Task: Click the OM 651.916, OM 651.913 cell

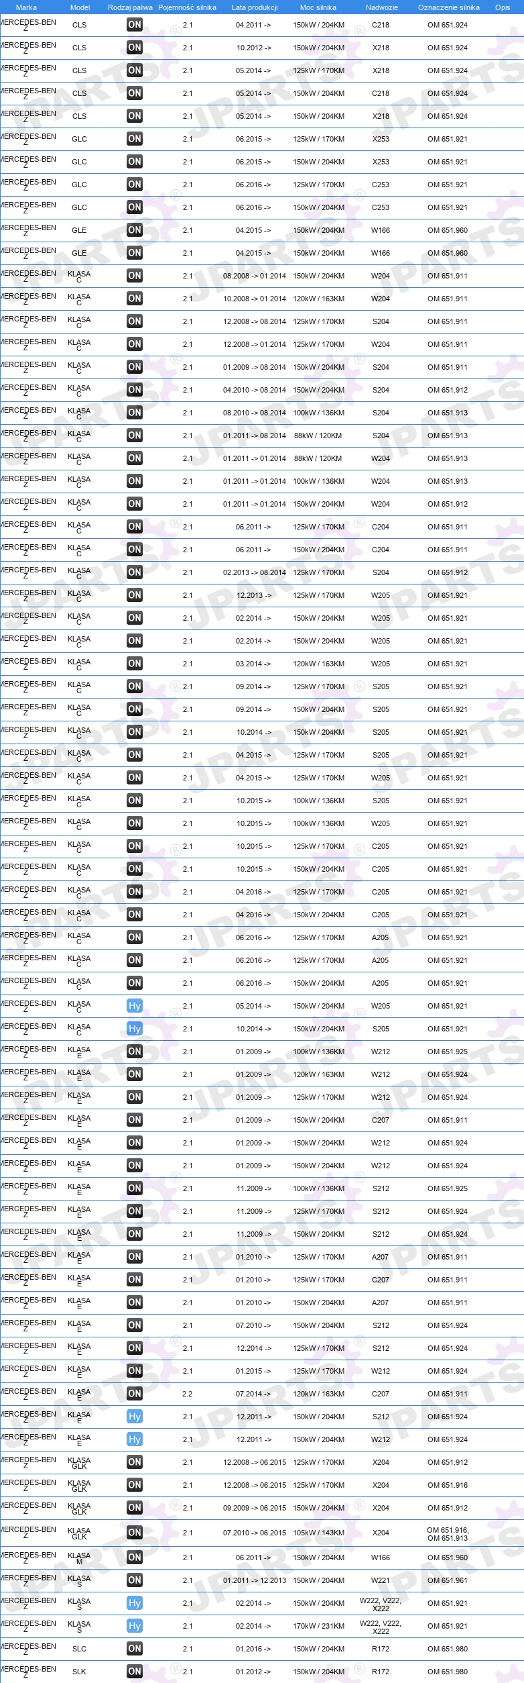Action: tap(448, 1534)
